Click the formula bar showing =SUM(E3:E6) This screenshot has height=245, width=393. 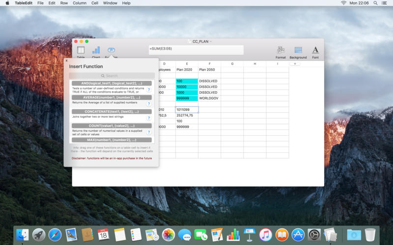point(196,49)
